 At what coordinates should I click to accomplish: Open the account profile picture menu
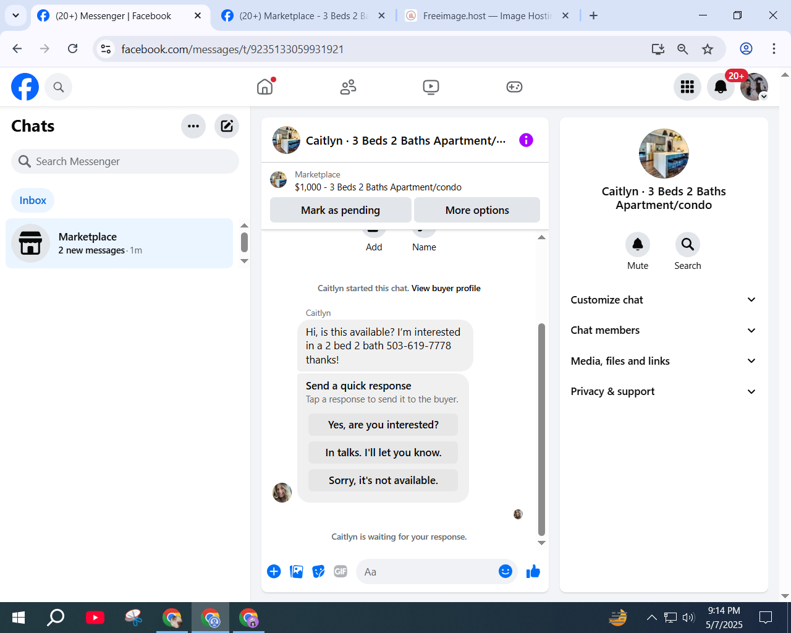754,87
